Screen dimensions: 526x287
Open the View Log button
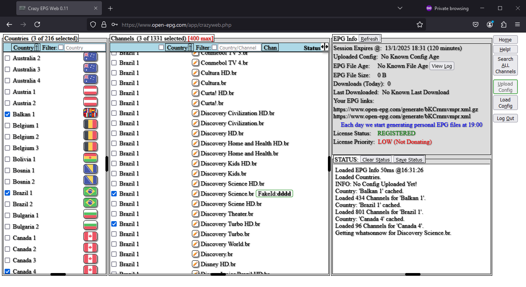pos(441,66)
